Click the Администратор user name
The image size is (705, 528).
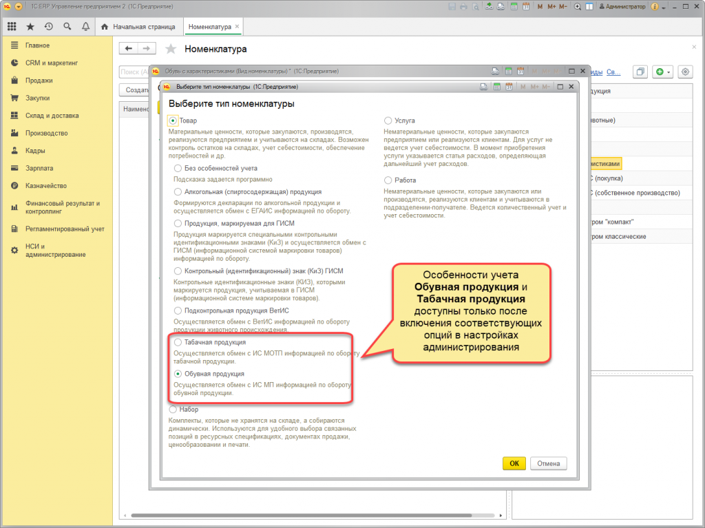point(625,7)
